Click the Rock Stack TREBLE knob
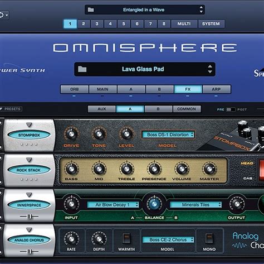 (x=126, y=169)
